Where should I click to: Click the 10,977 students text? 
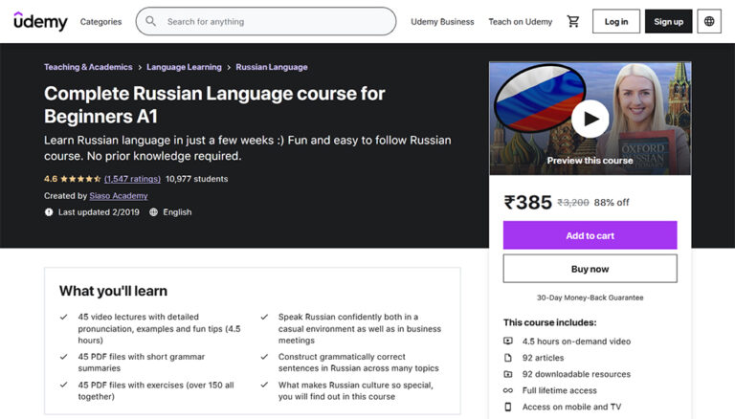(197, 179)
